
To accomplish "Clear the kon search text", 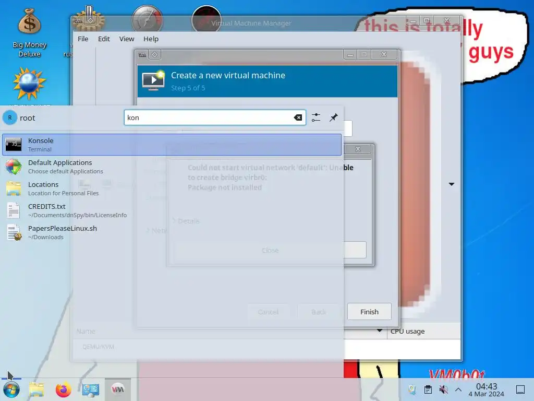I will coord(298,117).
